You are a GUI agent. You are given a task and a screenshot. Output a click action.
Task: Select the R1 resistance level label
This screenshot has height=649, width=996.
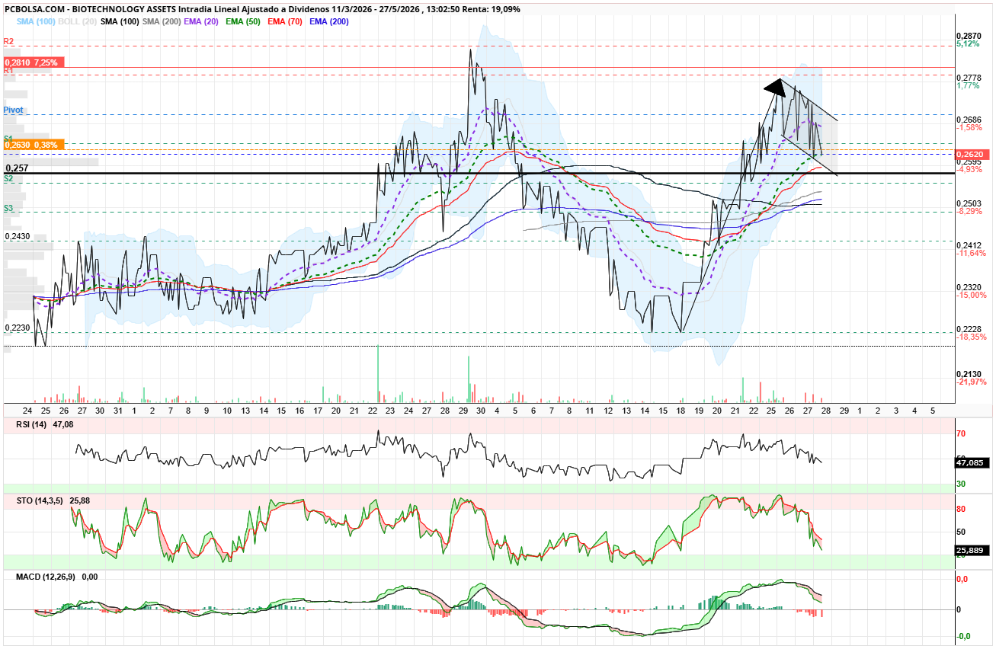(8, 70)
